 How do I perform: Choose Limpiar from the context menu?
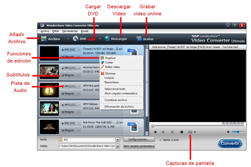pyautogui.click(x=121, y=78)
